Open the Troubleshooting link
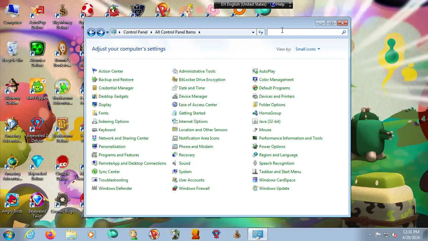Viewport: 428px width, 241px height. (x=113, y=180)
